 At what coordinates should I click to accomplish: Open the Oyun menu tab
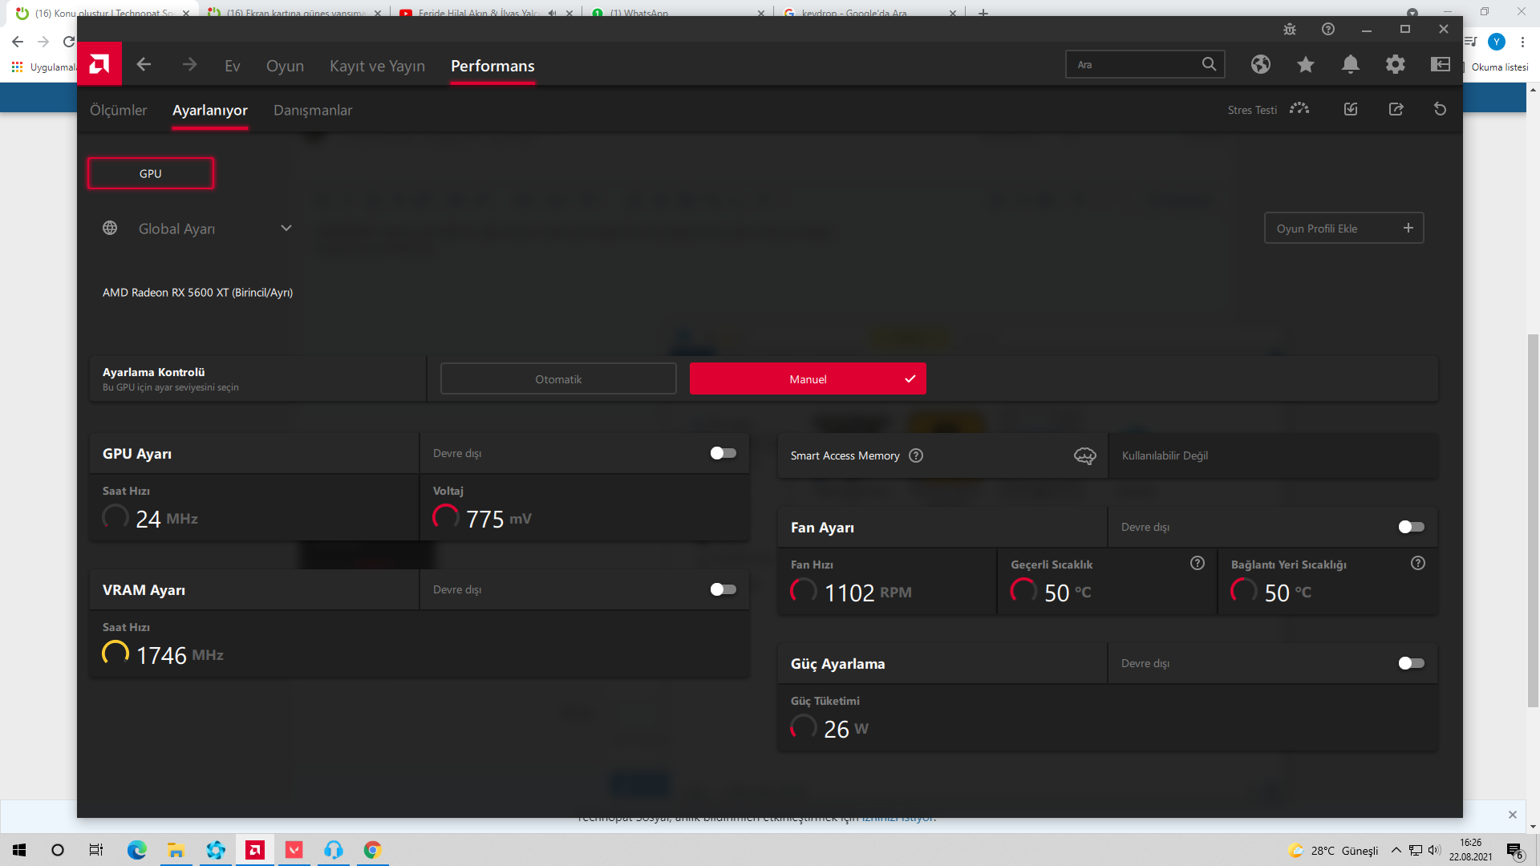click(x=285, y=66)
